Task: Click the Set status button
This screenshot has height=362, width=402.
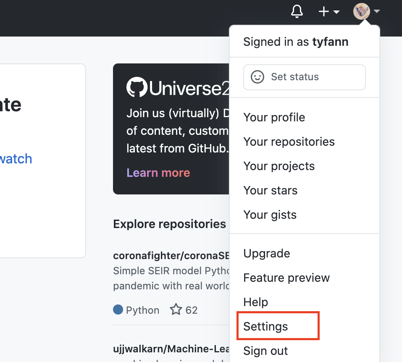Action: [304, 77]
